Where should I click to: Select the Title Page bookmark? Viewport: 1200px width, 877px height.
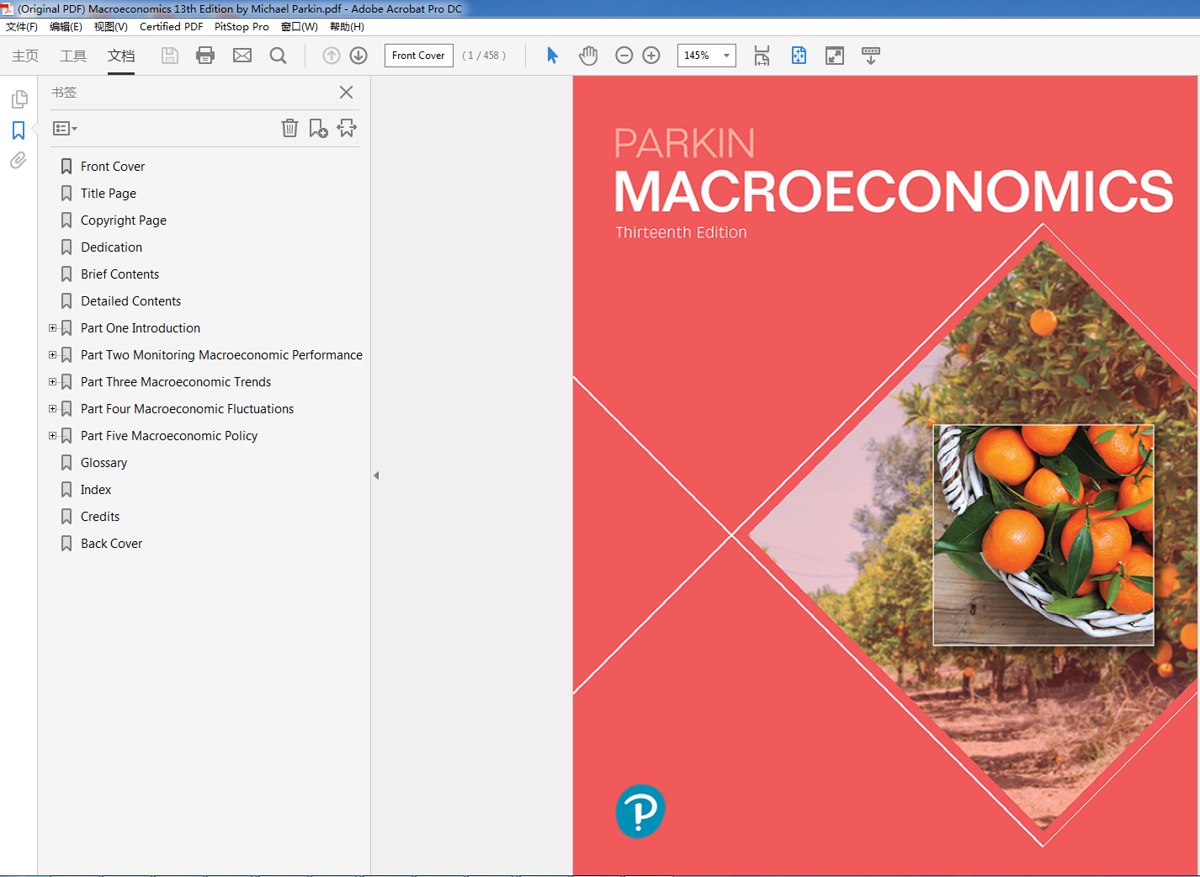point(109,194)
